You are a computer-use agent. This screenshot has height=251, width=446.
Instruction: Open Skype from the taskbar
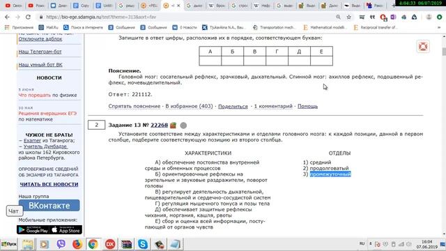(x=143, y=244)
